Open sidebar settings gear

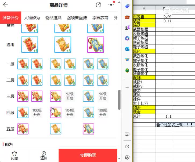point(127,157)
